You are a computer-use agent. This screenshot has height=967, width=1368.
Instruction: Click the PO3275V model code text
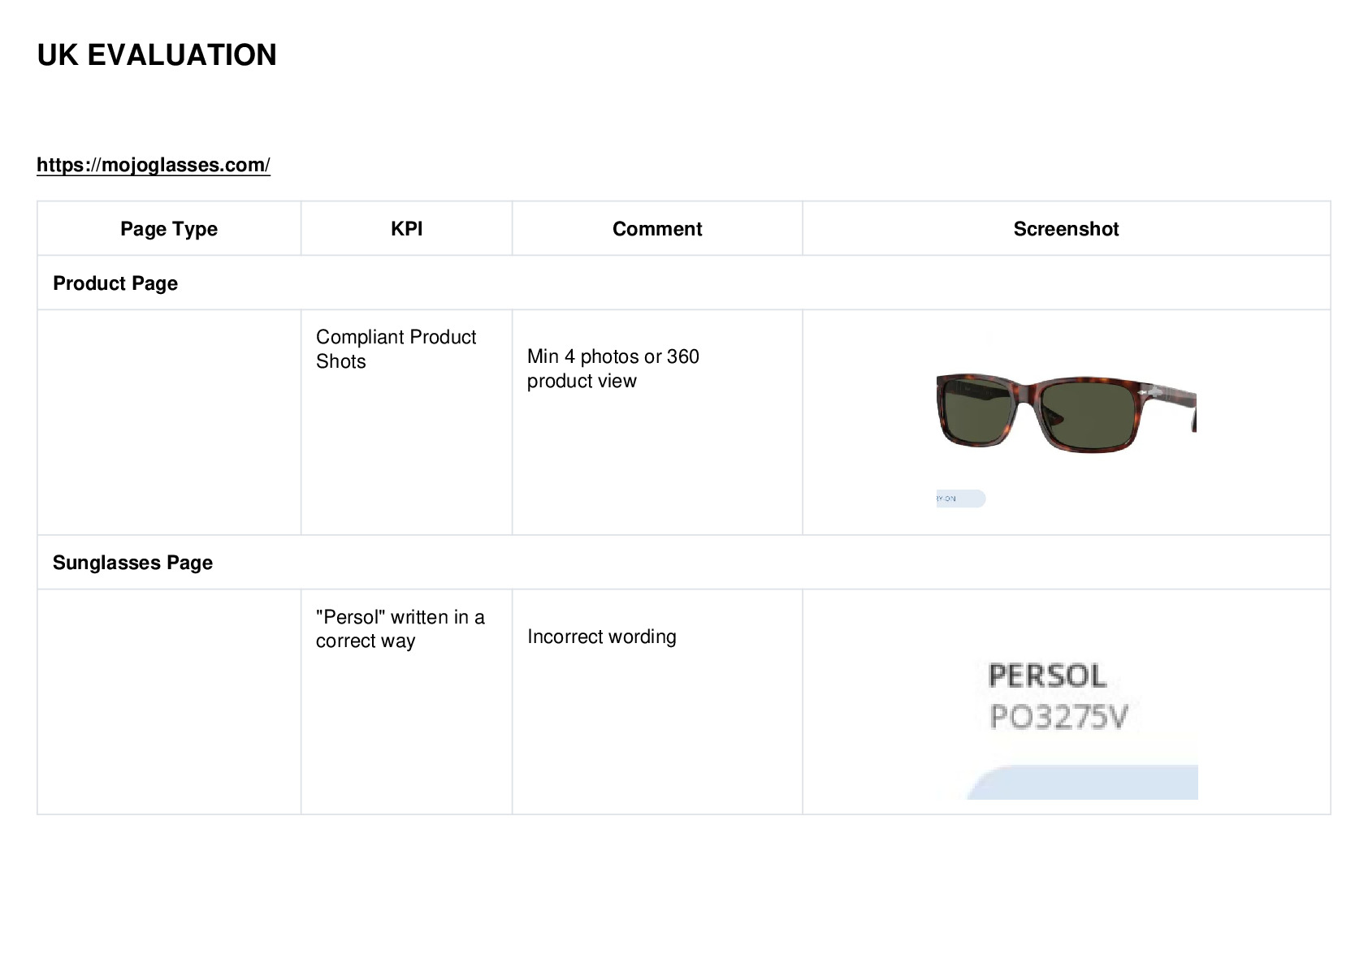pos(1058,717)
